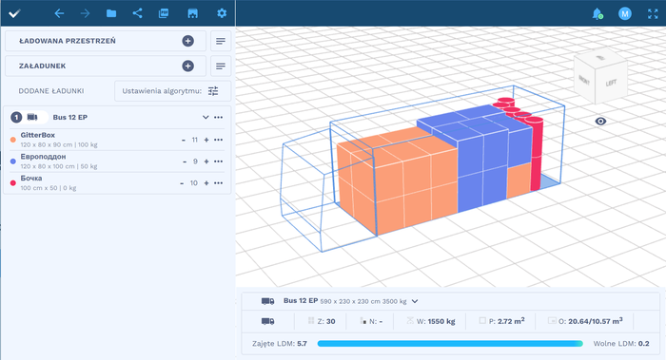666x360 pixels.
Task: Enter fullscreen mode
Action: (x=653, y=13)
